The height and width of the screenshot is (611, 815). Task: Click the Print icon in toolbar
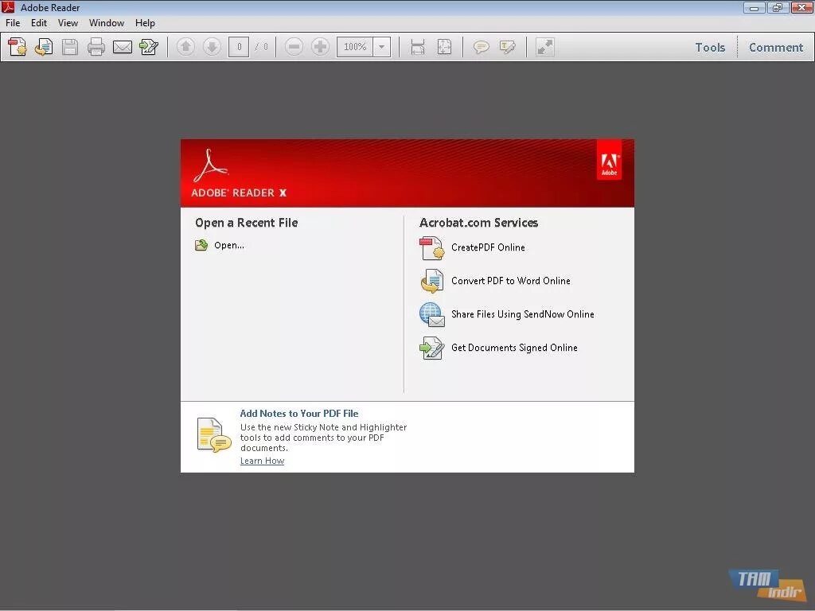click(96, 47)
